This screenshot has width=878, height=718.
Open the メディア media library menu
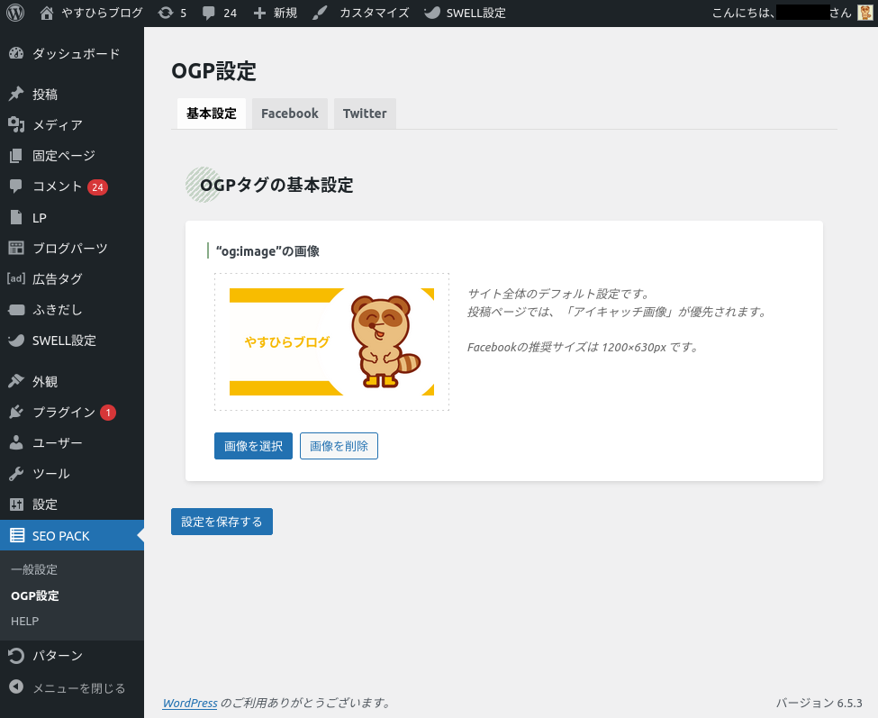pyautogui.click(x=58, y=125)
